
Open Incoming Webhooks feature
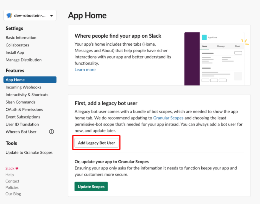click(x=24, y=87)
